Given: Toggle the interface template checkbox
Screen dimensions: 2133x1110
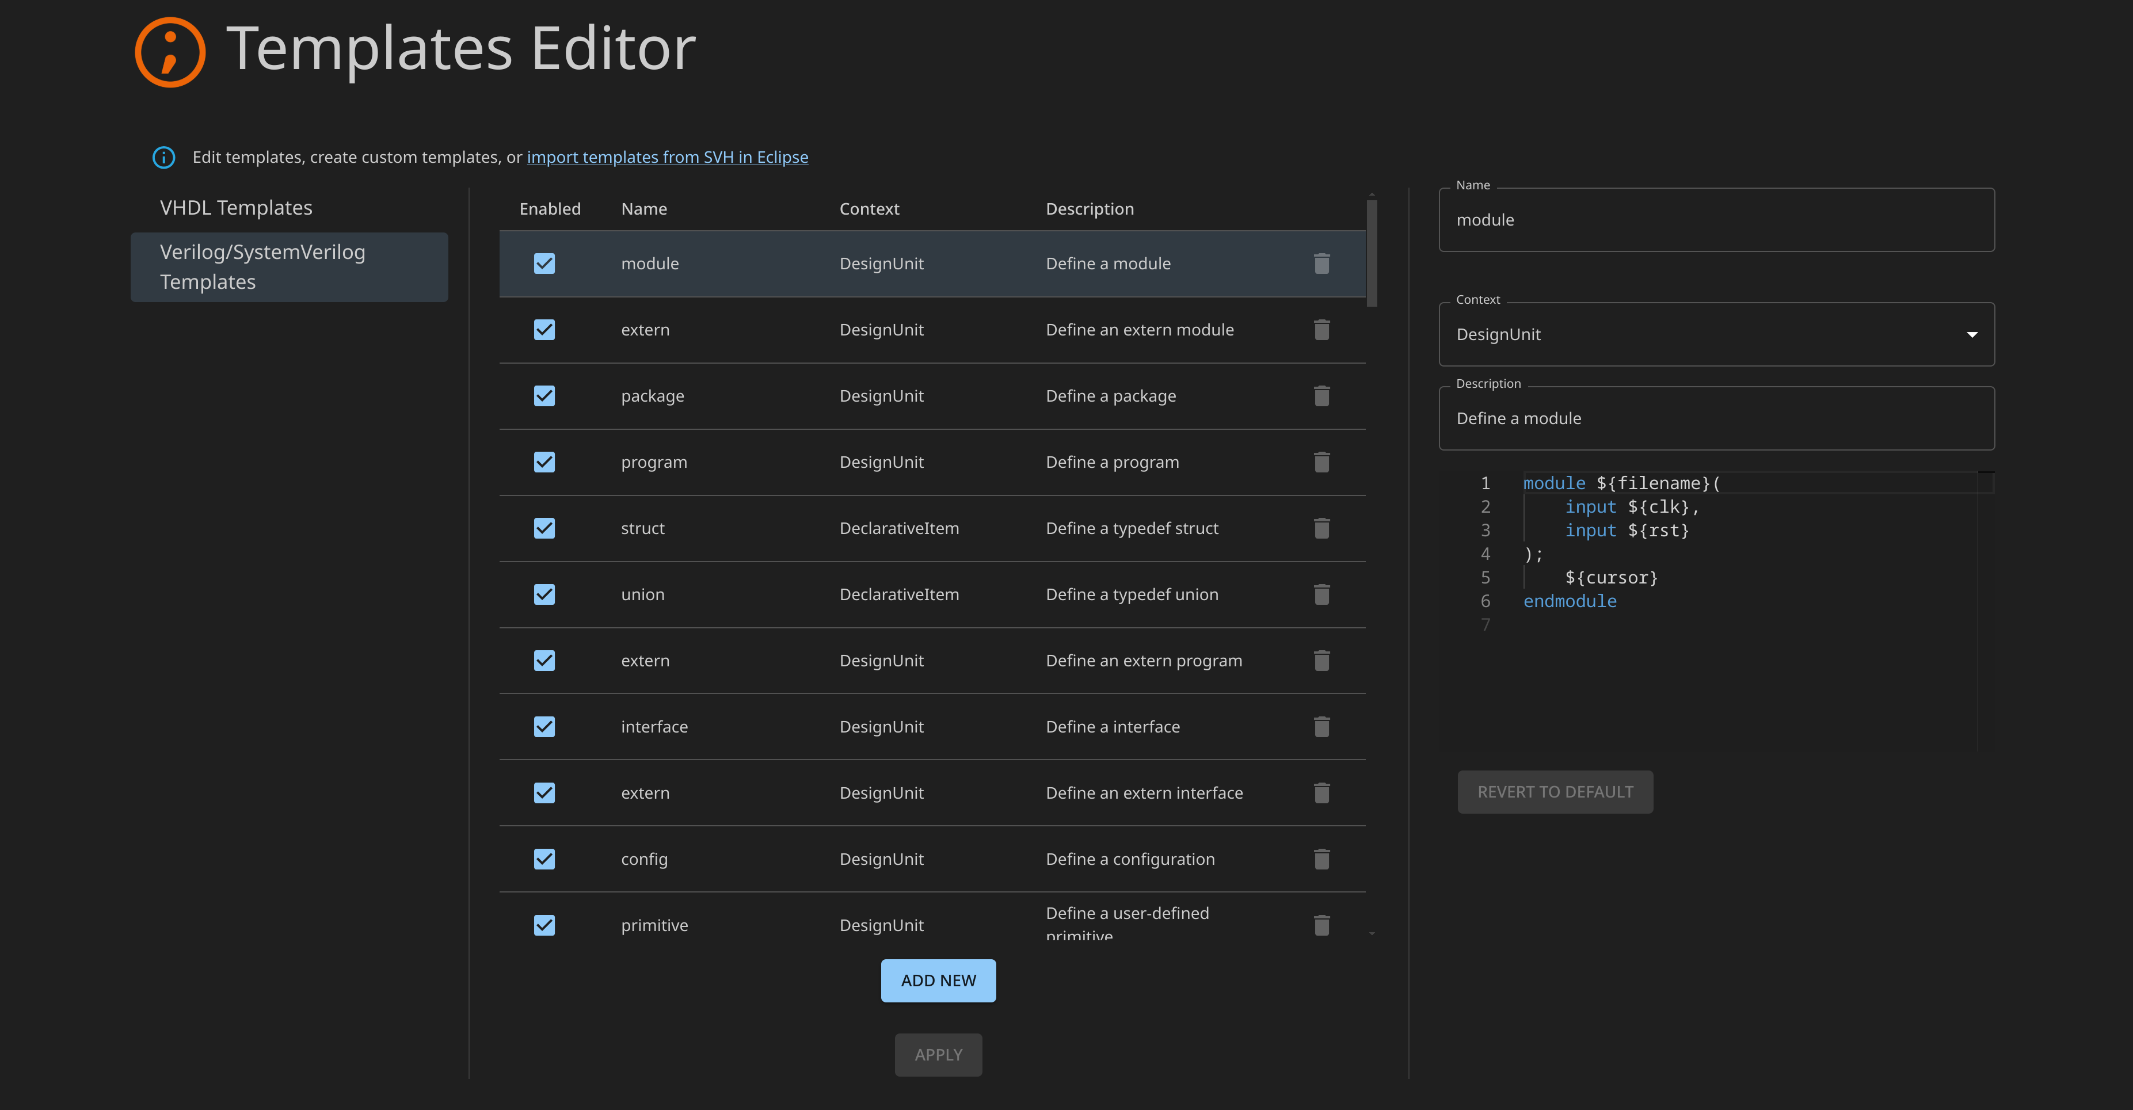Looking at the screenshot, I should [544, 727].
